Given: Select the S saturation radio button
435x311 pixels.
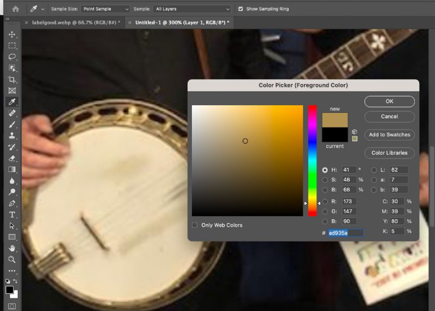Looking at the screenshot, I should 325,180.
